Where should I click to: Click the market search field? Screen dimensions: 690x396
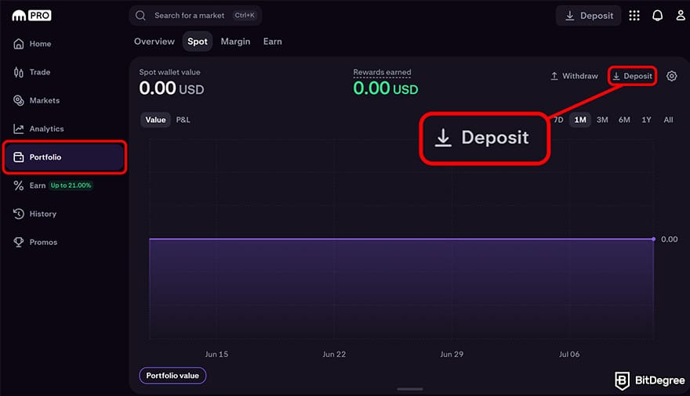pos(195,16)
